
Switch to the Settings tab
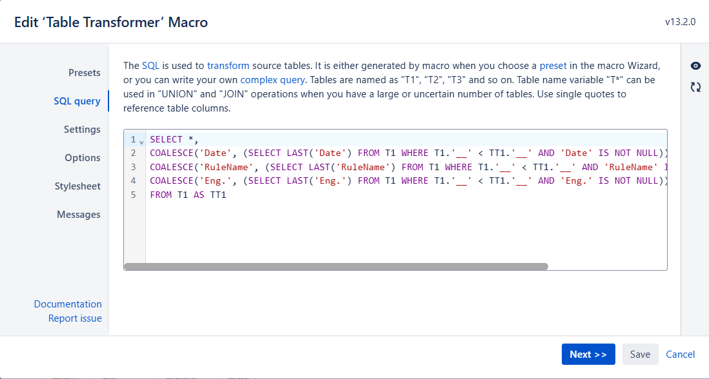82,130
